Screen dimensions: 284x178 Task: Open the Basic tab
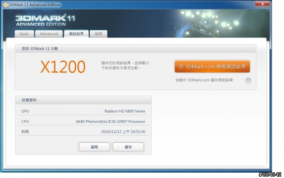[x=24, y=34]
